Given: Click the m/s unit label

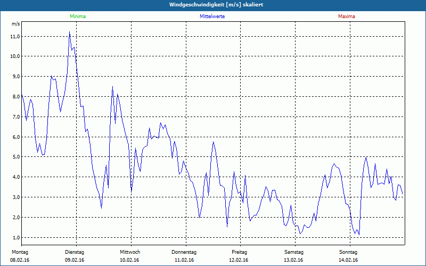Looking at the screenshot, I should click(16, 24).
